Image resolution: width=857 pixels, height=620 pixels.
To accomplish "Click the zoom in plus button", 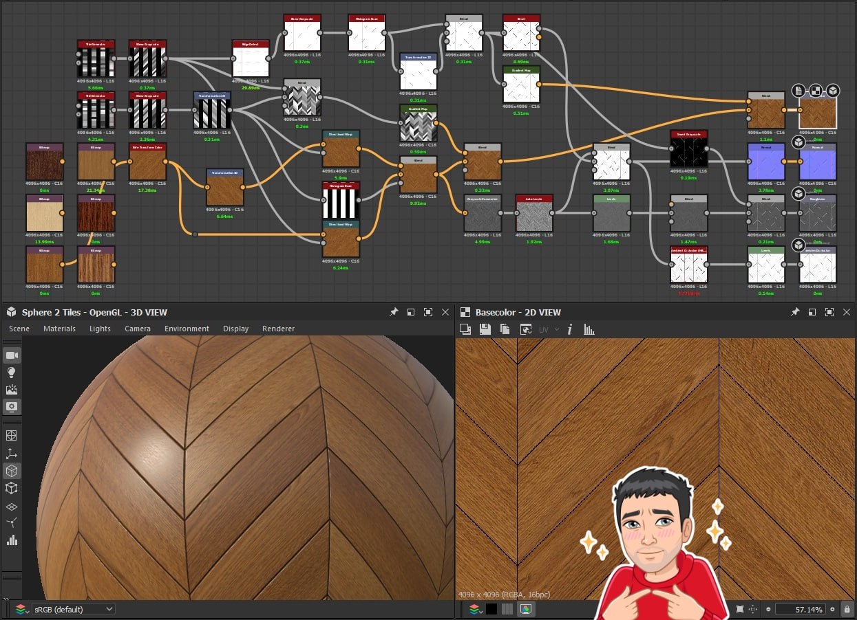I will 832,609.
